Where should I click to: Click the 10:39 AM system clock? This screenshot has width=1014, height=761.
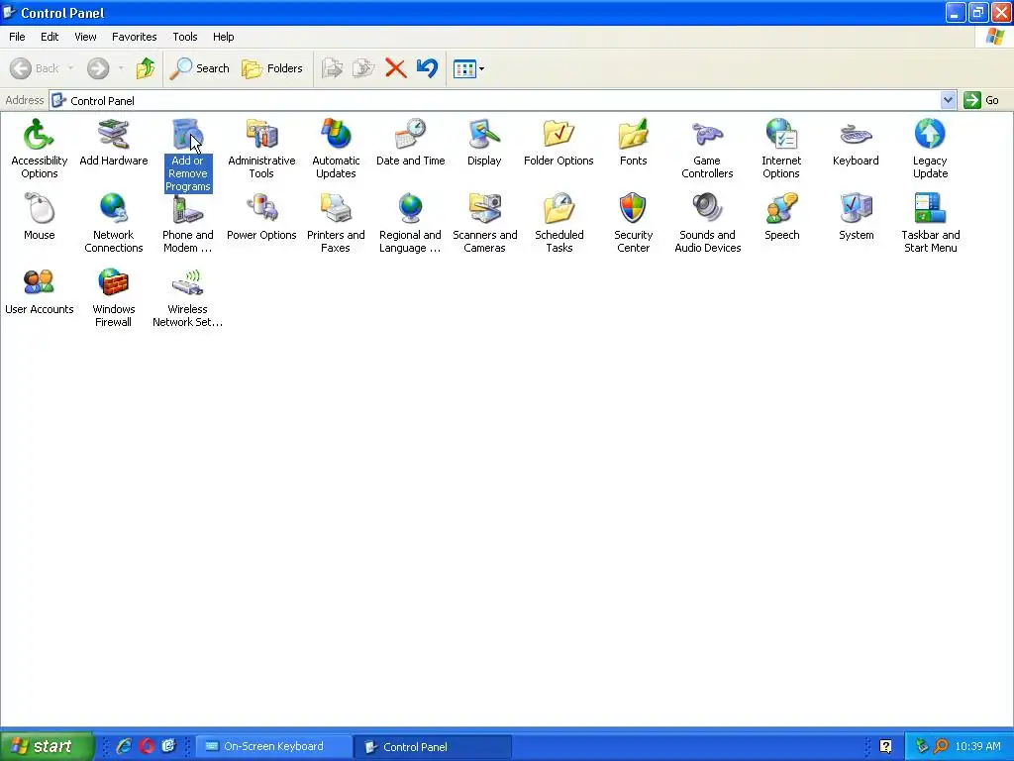[977, 747]
